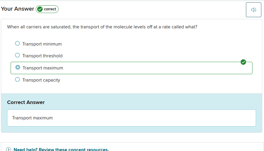Click the green check on the selected answer row
Viewport: 264px width, 151px height.
[x=243, y=62]
